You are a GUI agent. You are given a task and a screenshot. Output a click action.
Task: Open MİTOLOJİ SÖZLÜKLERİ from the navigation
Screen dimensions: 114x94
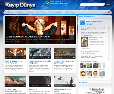(55, 12)
